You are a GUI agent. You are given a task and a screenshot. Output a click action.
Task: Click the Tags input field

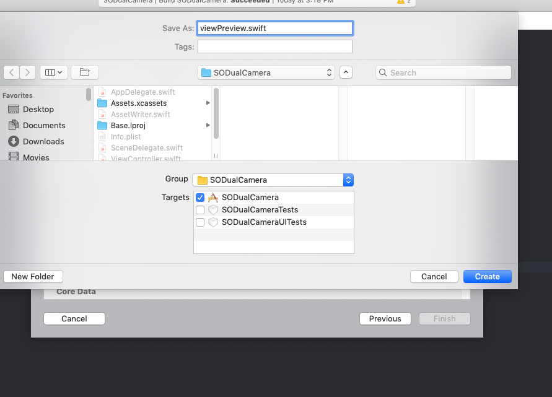point(275,46)
